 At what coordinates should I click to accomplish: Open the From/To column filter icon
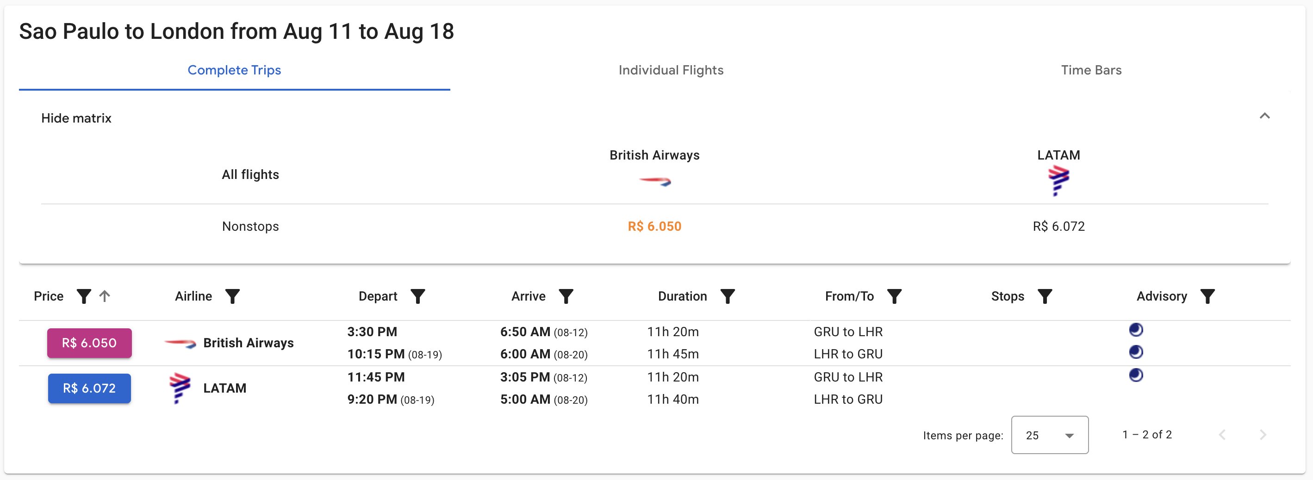click(x=895, y=296)
